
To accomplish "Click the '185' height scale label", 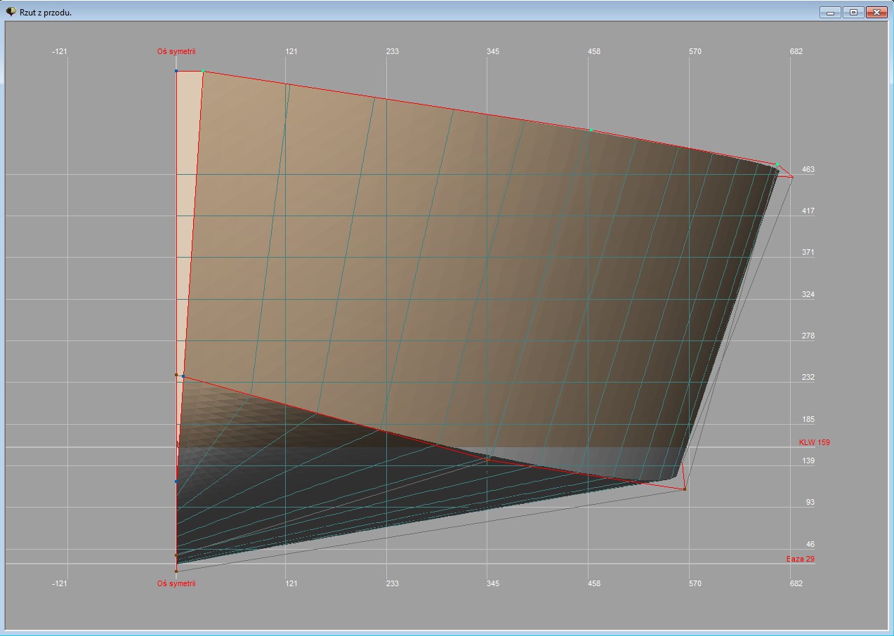I will pyautogui.click(x=808, y=419).
